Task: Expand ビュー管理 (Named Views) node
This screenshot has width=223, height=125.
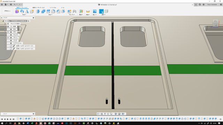Action: click(x=5, y=26)
